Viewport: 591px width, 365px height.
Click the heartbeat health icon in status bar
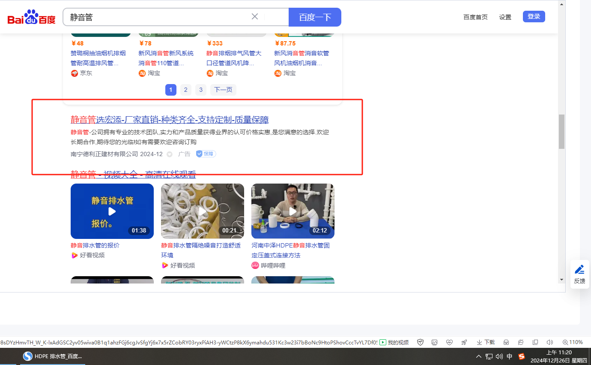click(x=449, y=342)
